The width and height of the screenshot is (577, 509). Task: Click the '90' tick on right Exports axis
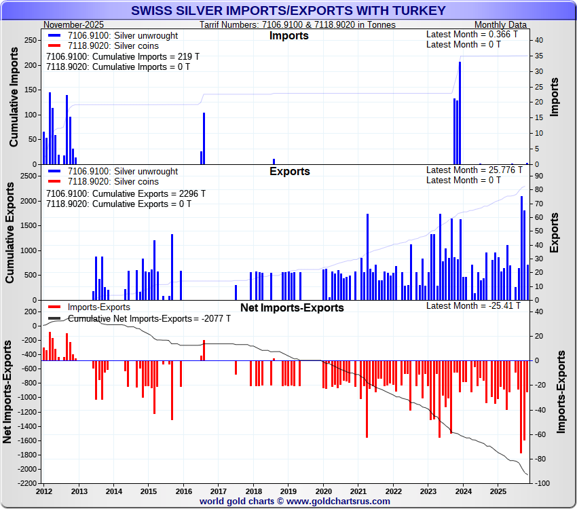(x=539, y=176)
